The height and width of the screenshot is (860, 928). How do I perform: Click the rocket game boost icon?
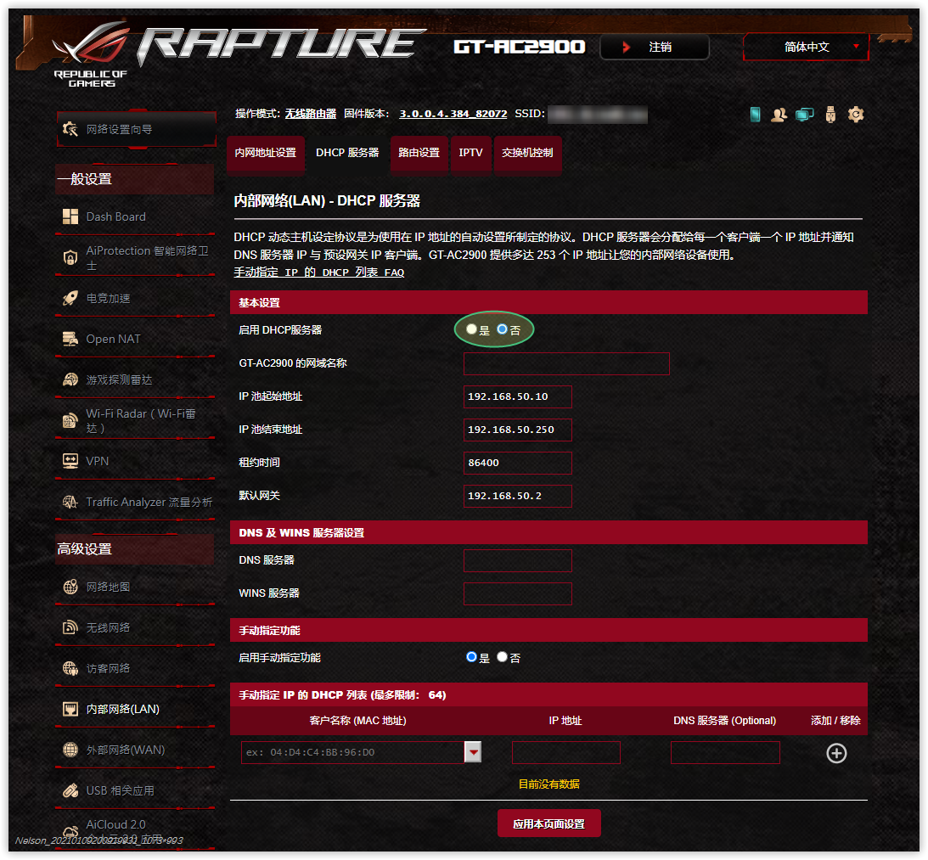[x=70, y=298]
